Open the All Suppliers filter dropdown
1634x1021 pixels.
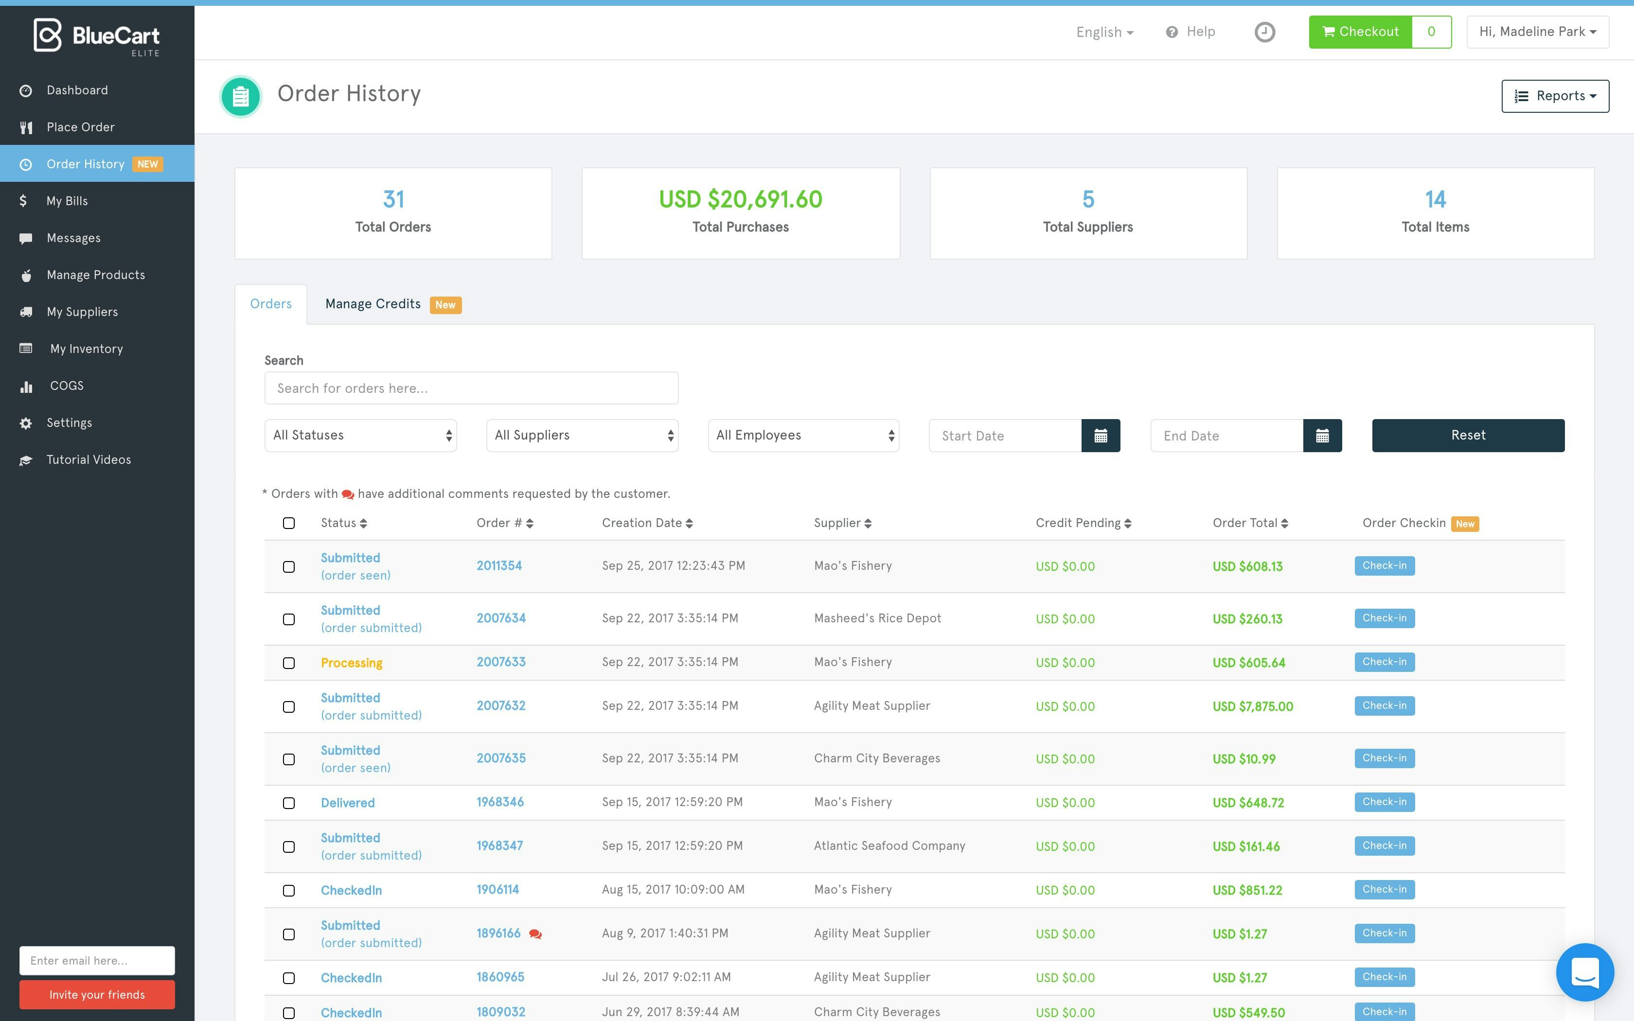[x=582, y=436]
